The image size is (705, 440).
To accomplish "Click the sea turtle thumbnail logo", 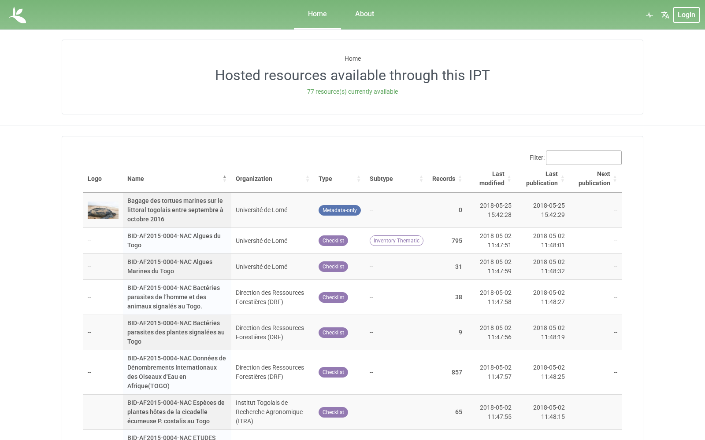I will 103,210.
